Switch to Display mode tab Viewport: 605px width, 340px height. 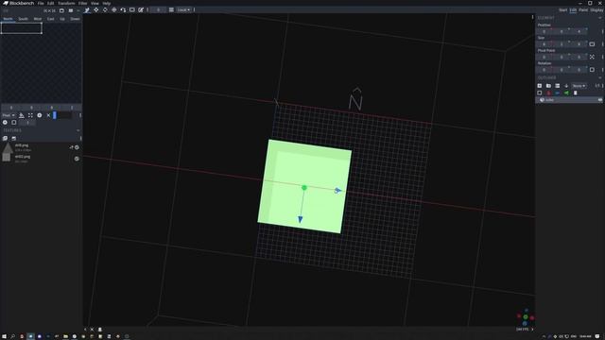596,10
